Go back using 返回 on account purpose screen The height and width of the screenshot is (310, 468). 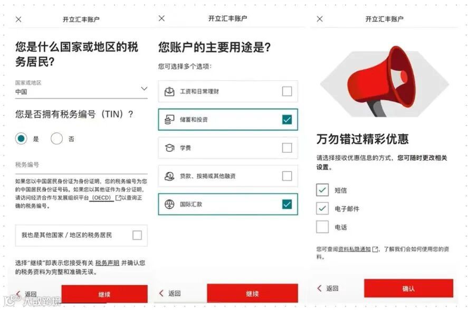pyautogui.click(x=170, y=293)
